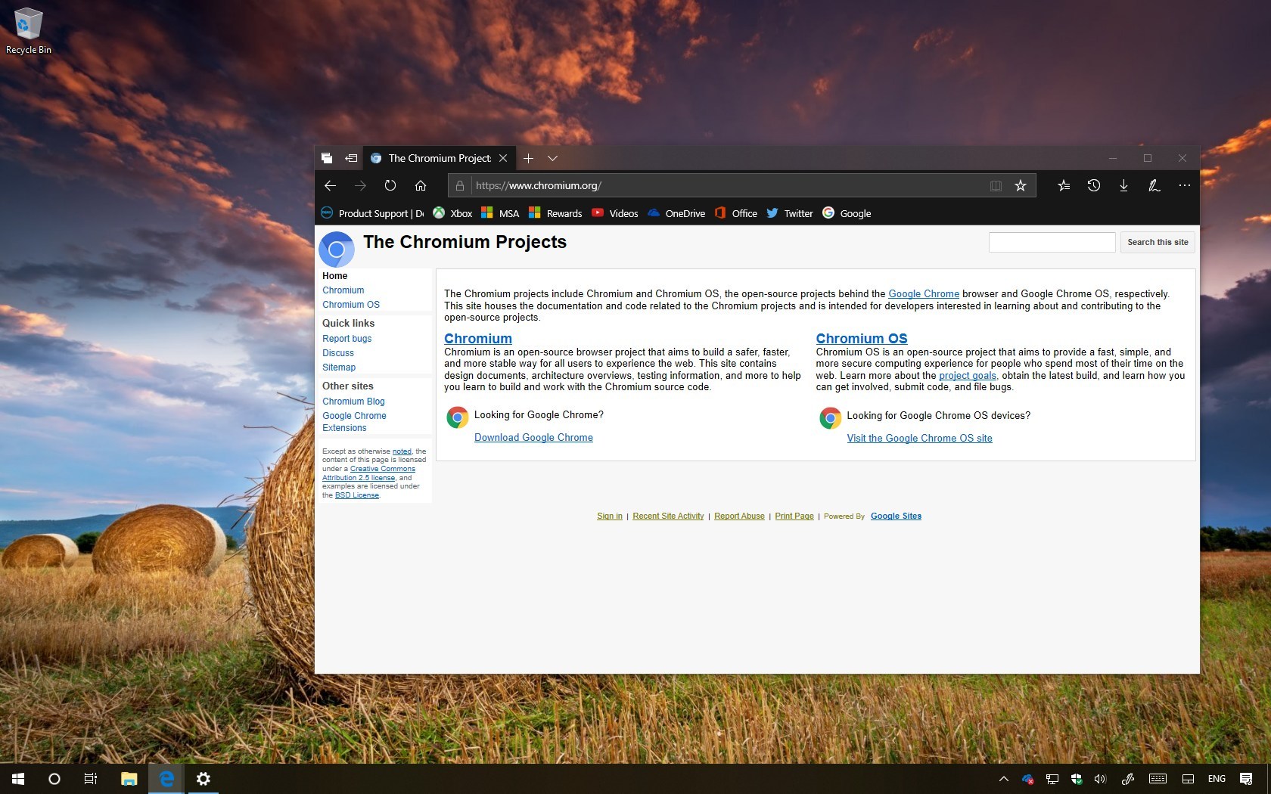Open a new tab with plus icon
Viewport: 1271px width, 794px height.
(528, 158)
